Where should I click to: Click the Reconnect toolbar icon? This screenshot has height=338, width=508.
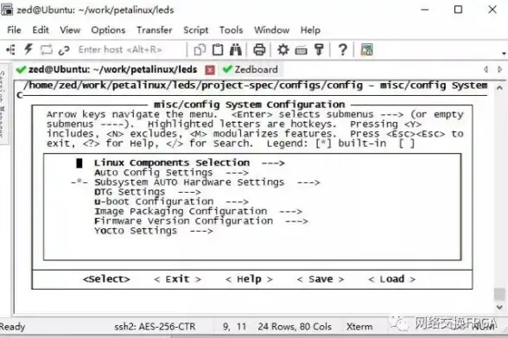(x=47, y=49)
